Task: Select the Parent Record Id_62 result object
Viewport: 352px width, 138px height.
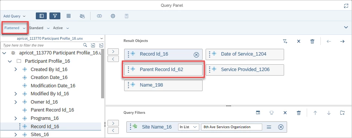Action: pyautogui.click(x=163, y=70)
